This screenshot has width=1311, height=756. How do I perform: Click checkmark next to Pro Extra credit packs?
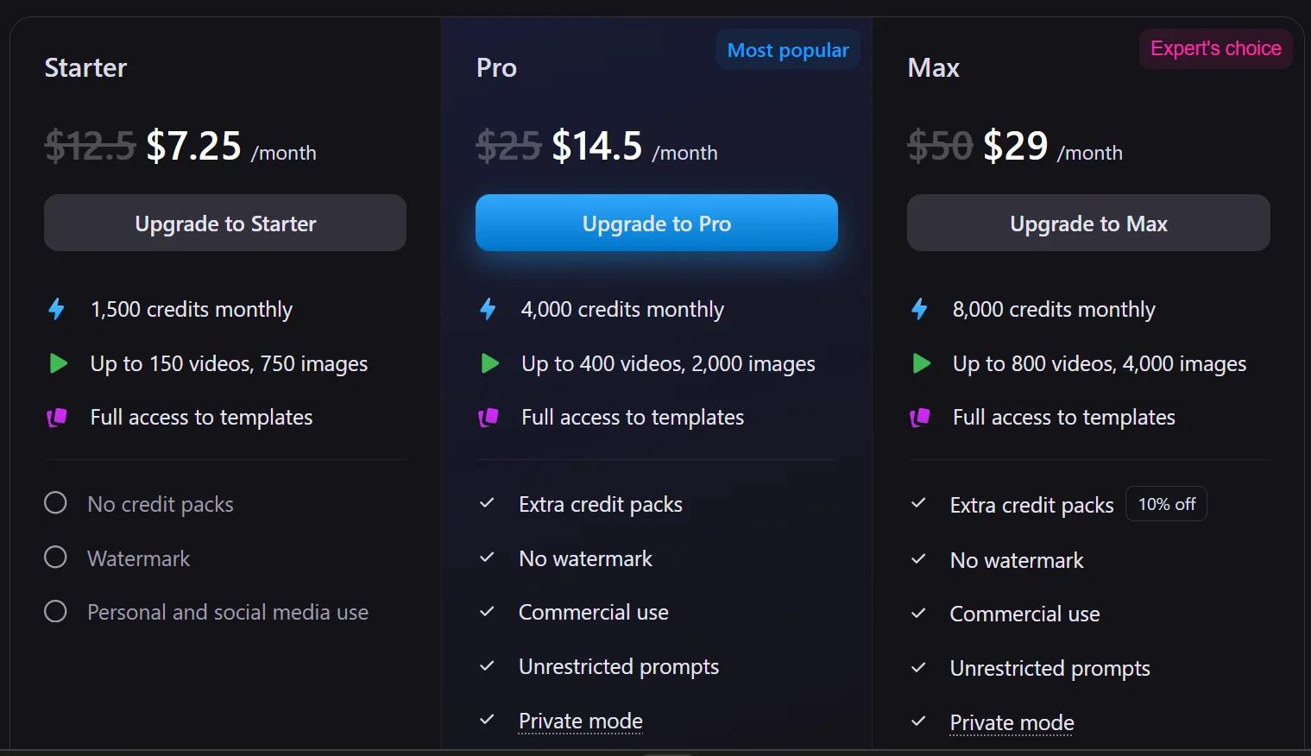click(x=487, y=503)
